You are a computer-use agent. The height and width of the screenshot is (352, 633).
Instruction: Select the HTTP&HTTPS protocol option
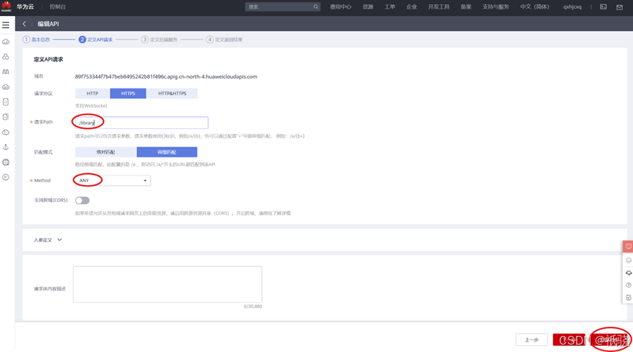coord(173,93)
